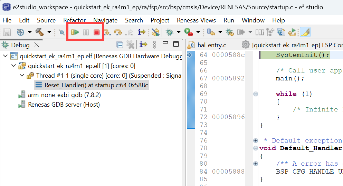Terminate debugging with red stop icon
Viewport: 343px width, 186px height.
96,32
